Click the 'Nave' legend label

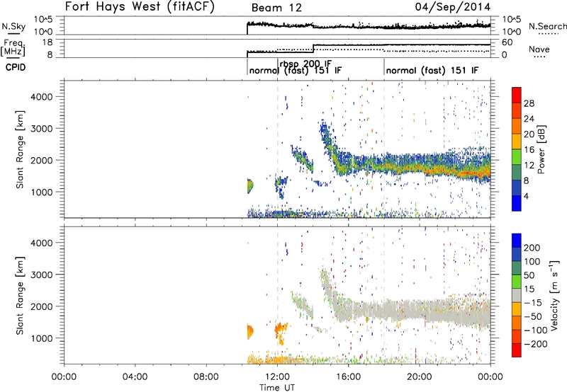coord(539,49)
